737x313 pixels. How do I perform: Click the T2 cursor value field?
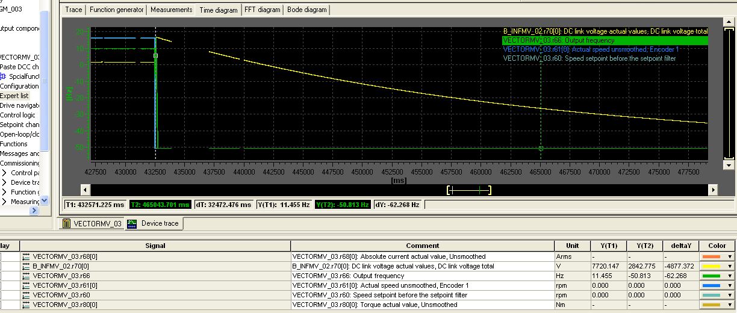point(160,205)
